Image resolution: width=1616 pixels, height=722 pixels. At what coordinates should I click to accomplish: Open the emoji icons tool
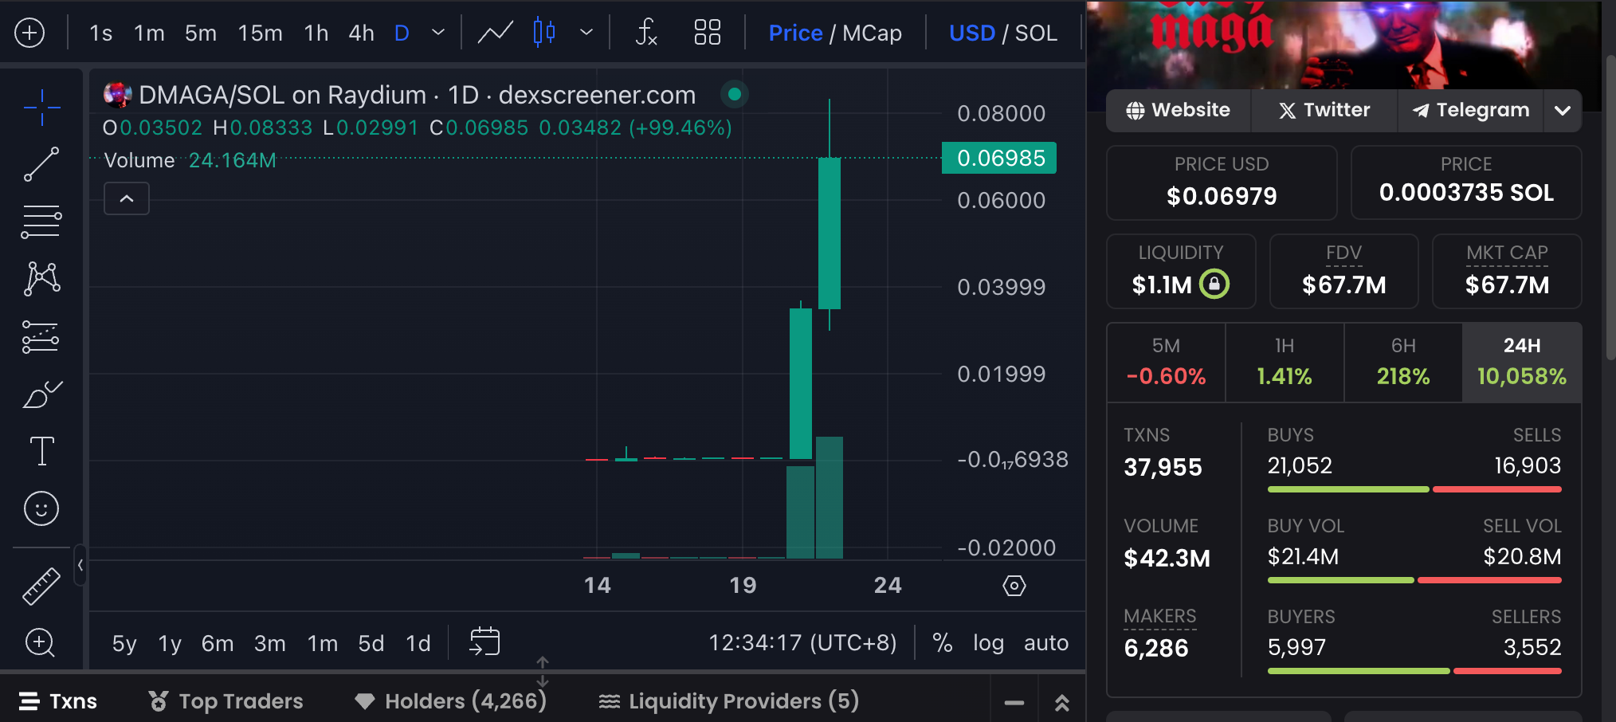point(41,508)
